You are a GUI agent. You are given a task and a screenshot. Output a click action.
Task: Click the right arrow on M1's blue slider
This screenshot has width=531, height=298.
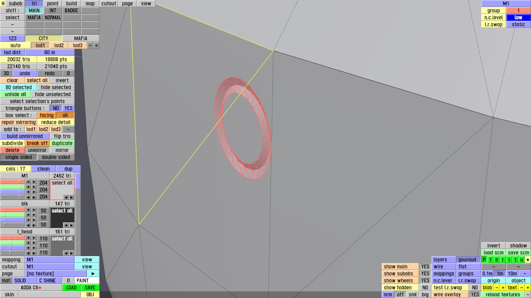[34, 192]
